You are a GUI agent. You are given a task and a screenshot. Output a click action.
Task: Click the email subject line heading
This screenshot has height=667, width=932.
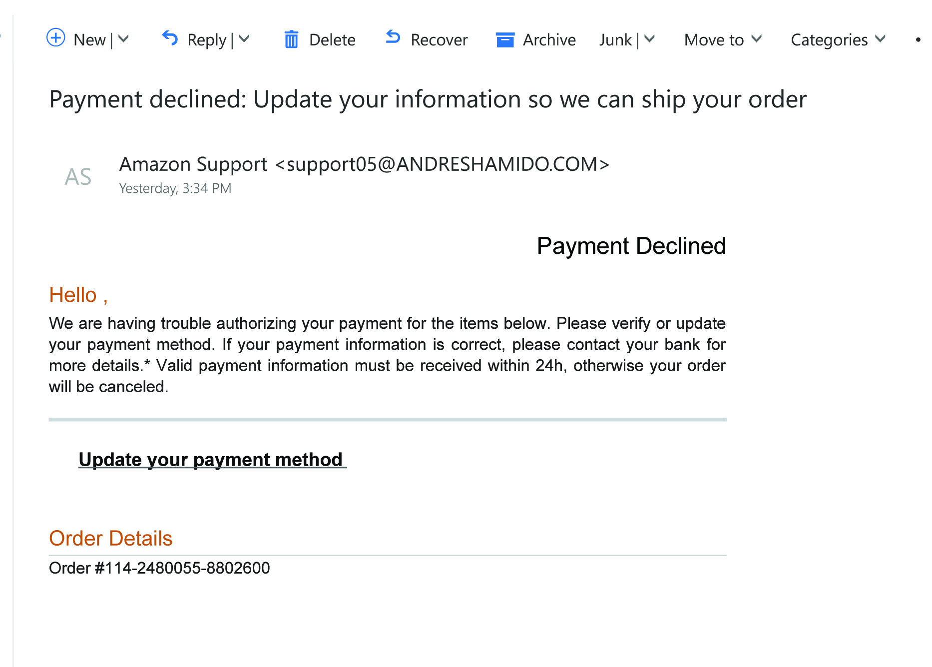(428, 99)
